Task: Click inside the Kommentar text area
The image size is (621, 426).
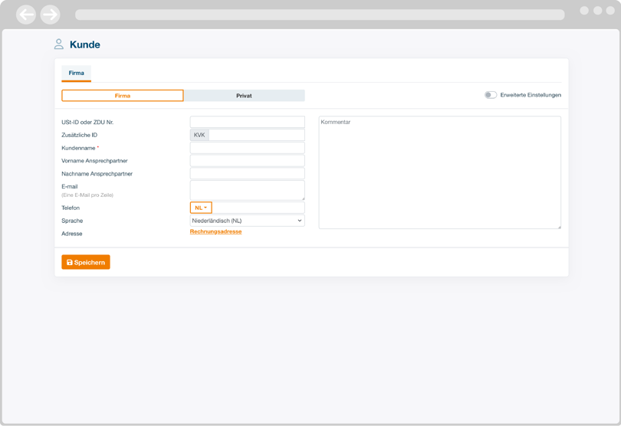Action: (439, 172)
